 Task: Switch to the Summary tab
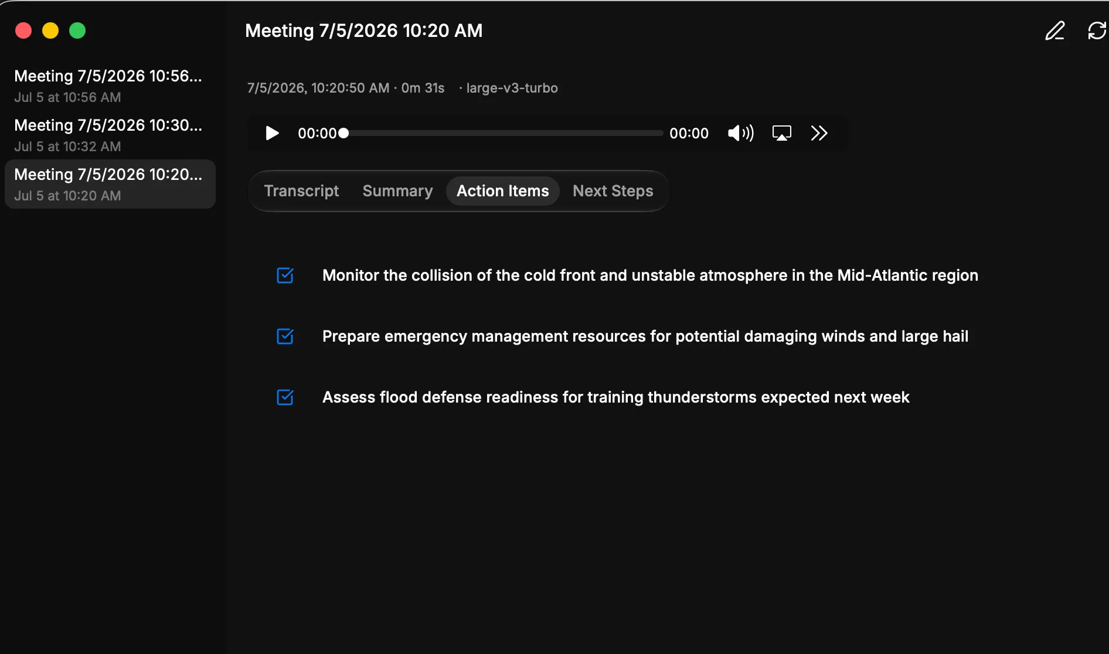pyautogui.click(x=397, y=191)
